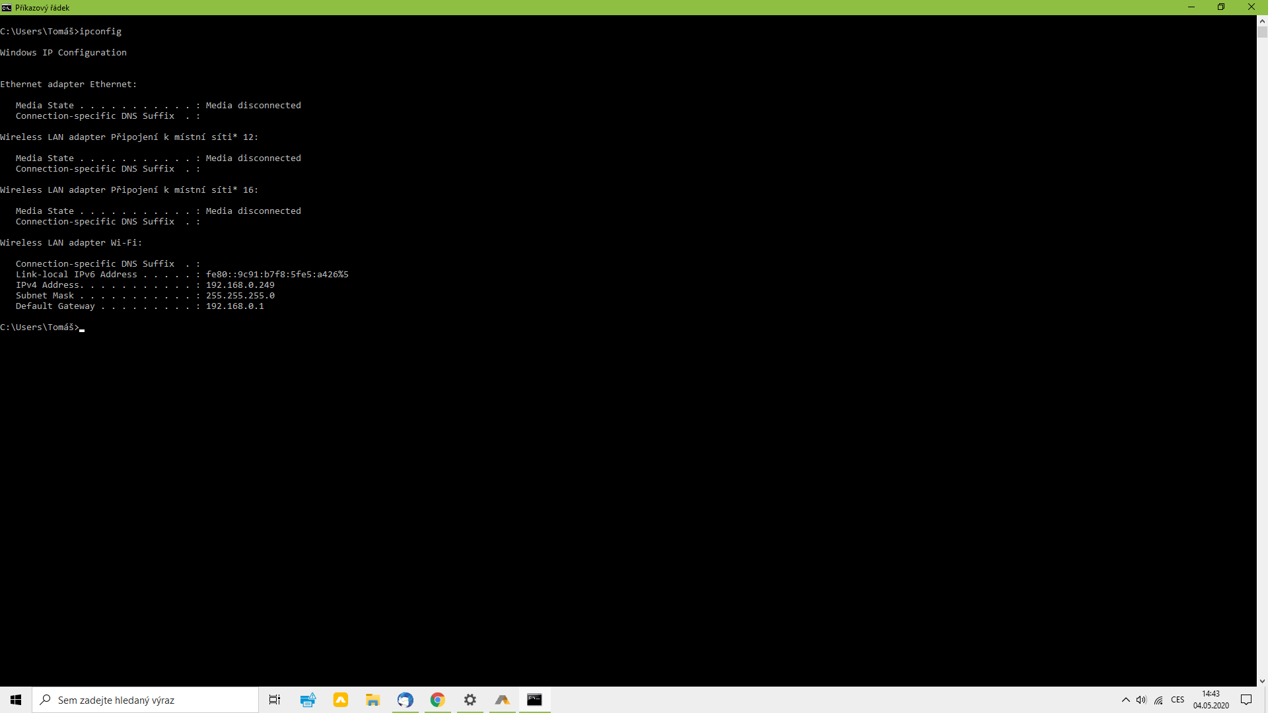Restore down the Command Prompt window

click(1221, 7)
